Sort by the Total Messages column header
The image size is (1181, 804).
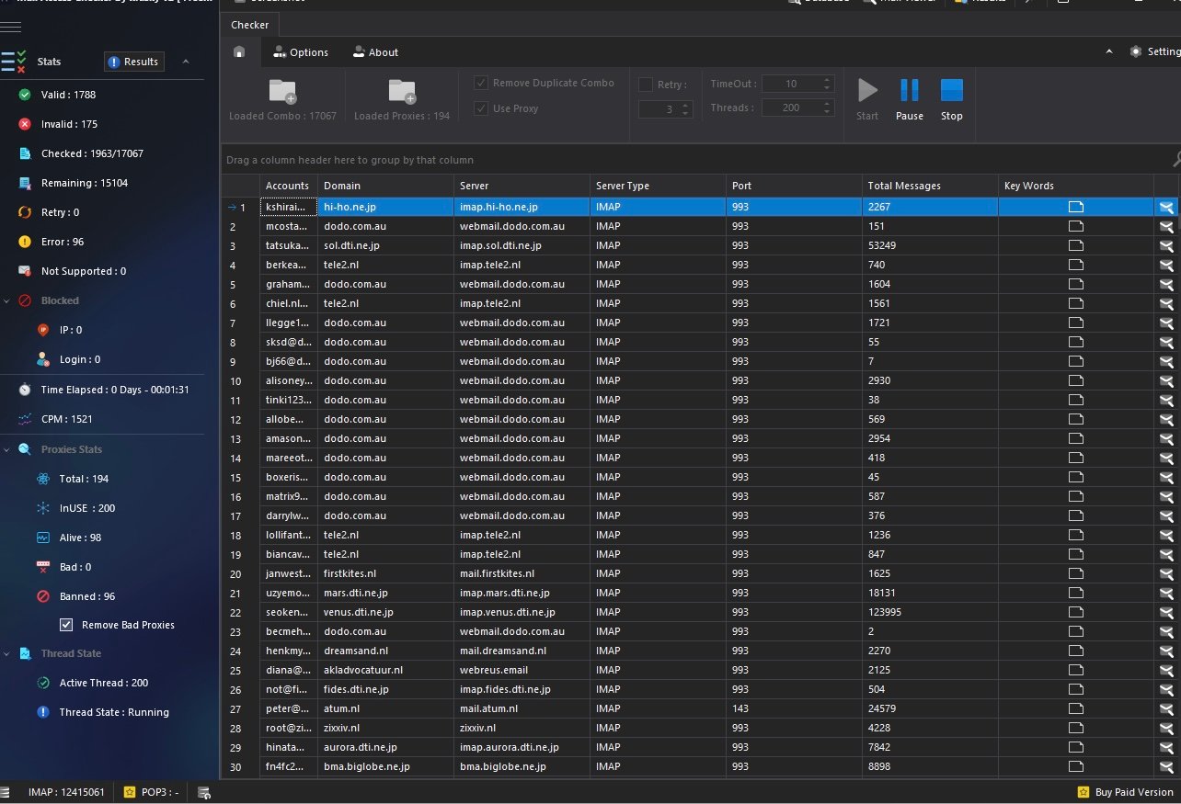(930, 186)
